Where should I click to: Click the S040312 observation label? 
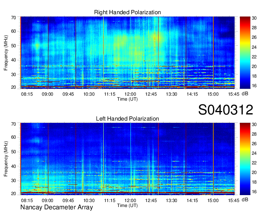tap(226, 110)
